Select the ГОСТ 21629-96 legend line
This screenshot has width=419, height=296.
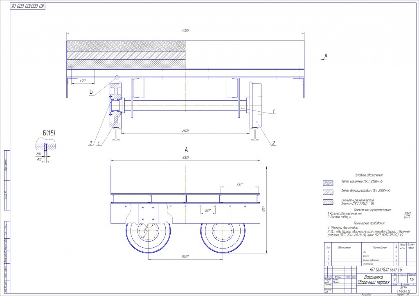click(x=365, y=190)
